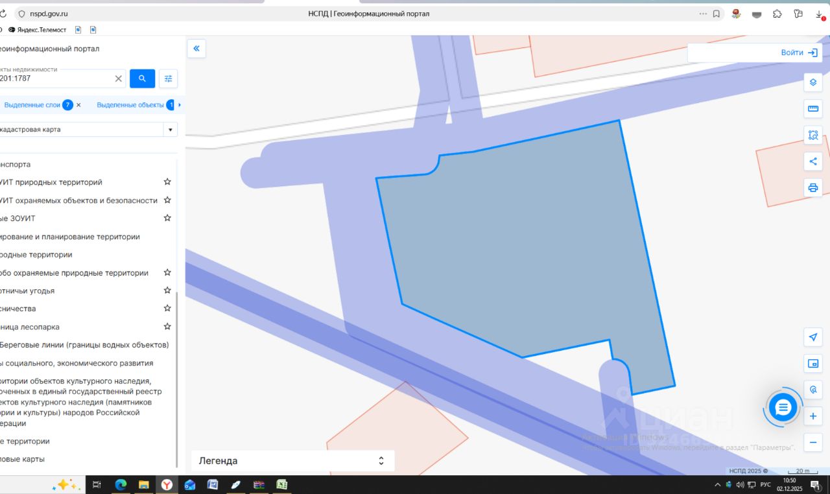Select the Граница лесопарка layer
This screenshot has height=494, width=830.
click(x=30, y=327)
